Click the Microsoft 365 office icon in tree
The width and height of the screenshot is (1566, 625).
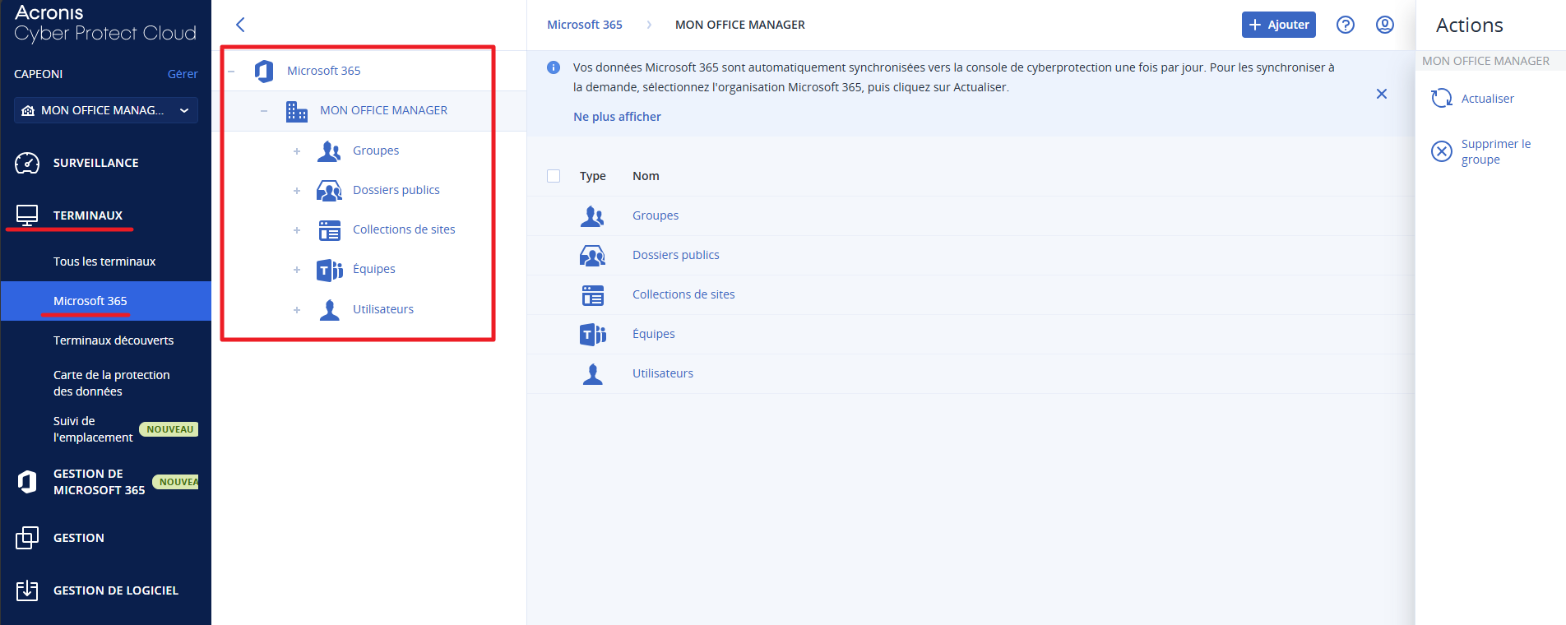coord(264,71)
